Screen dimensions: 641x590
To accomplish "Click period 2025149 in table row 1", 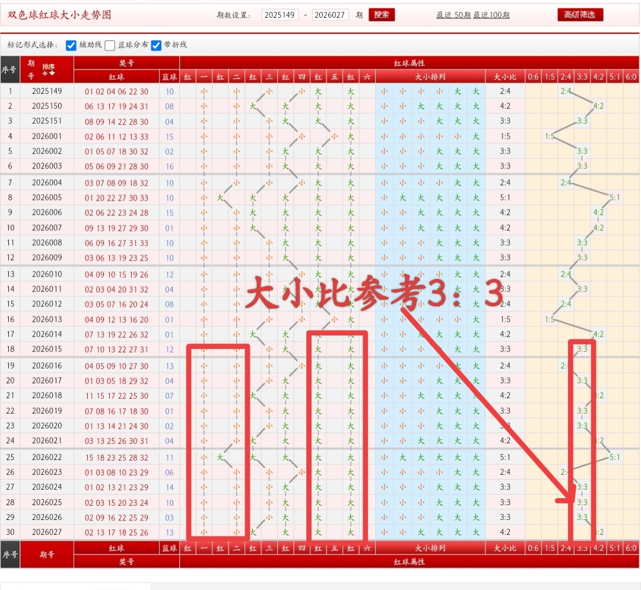I will coord(47,91).
